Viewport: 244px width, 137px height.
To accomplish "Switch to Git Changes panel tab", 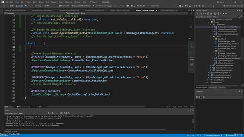I will coord(213,88).
